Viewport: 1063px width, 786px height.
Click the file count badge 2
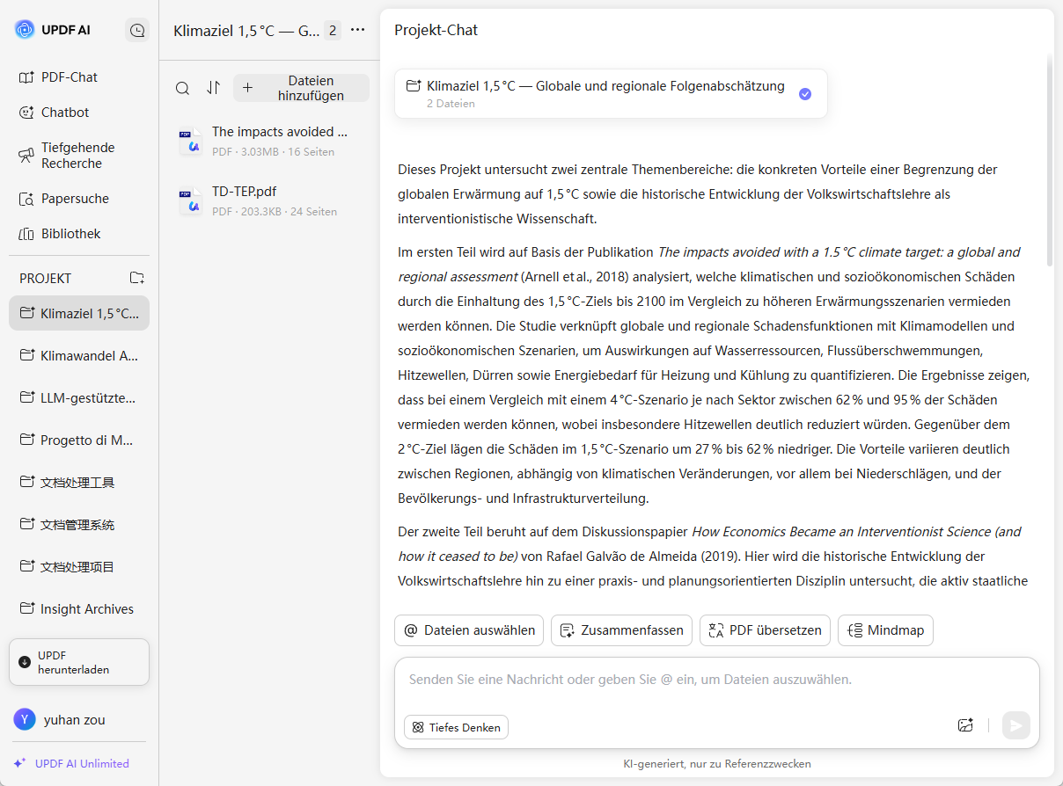tap(333, 31)
